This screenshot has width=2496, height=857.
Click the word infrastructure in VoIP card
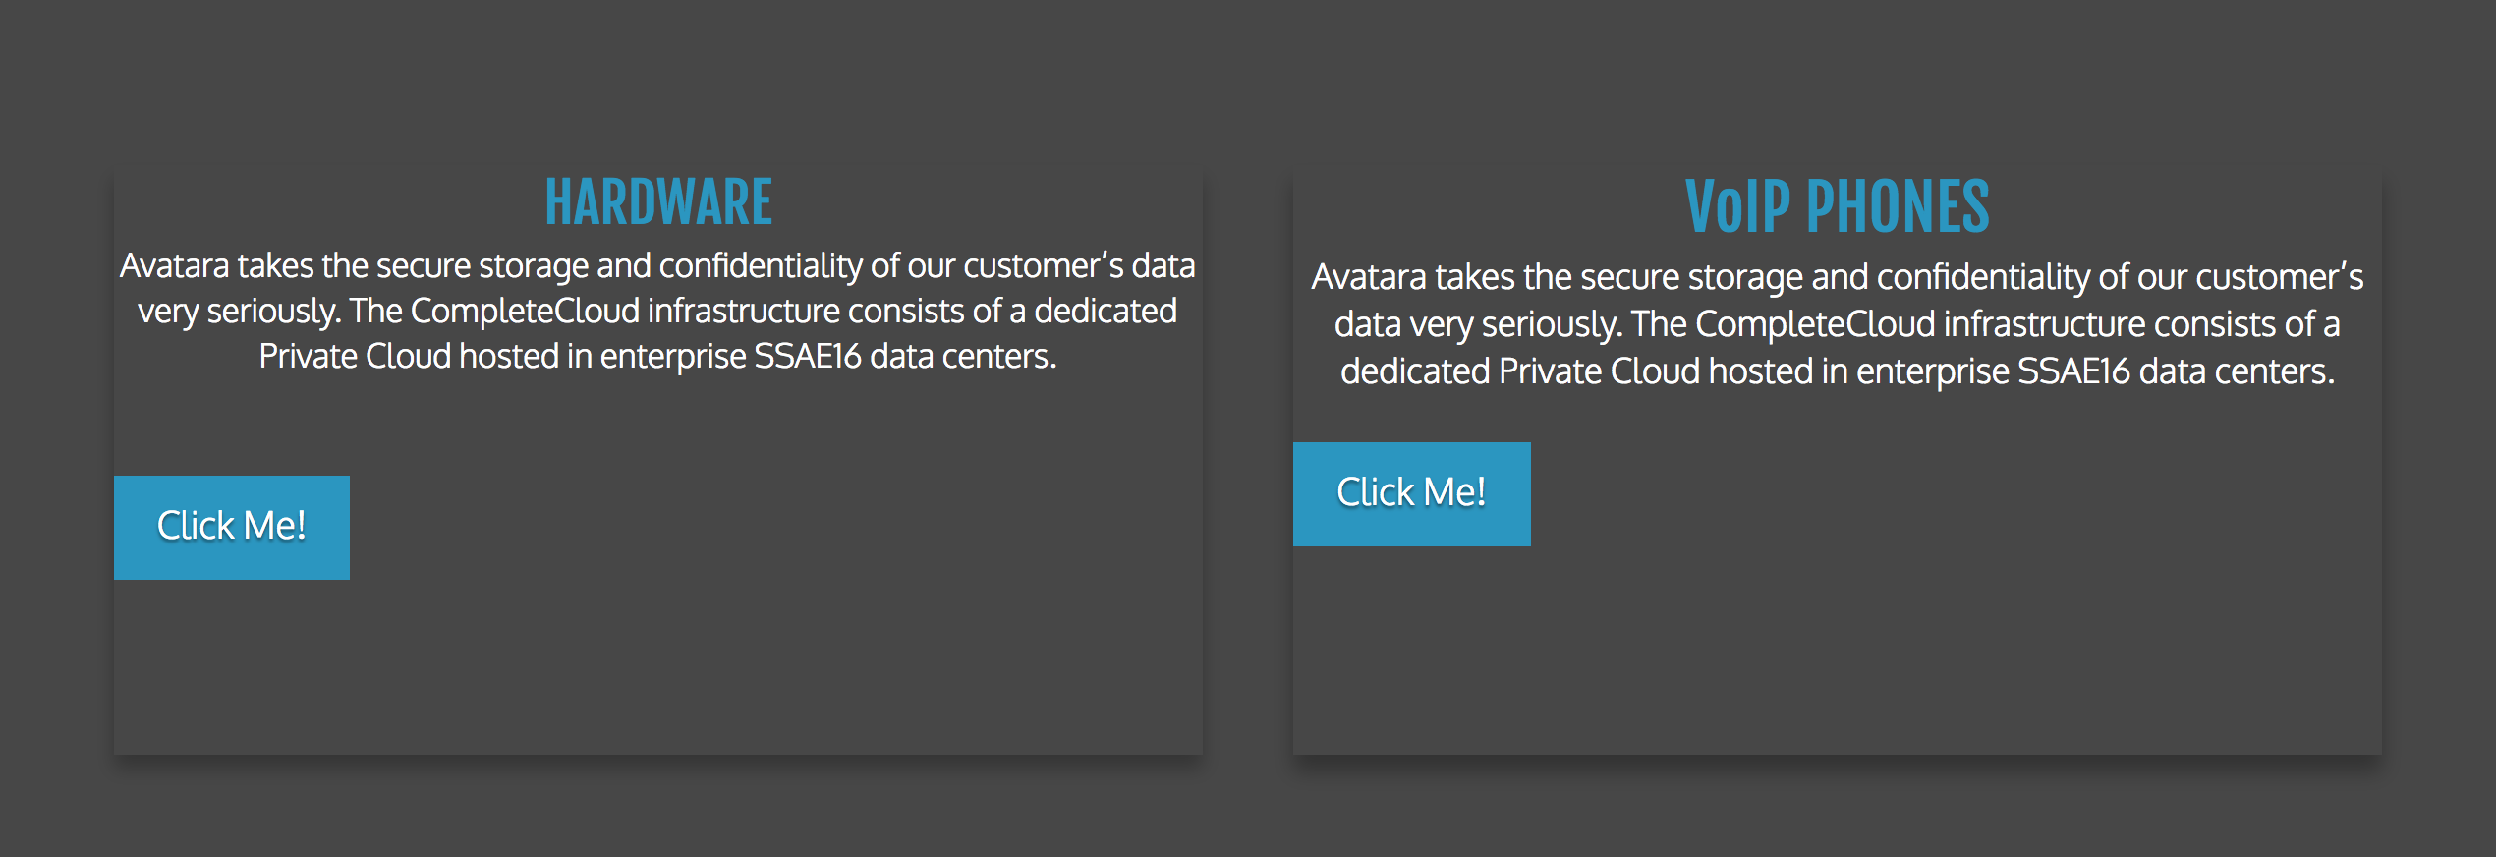2045,324
